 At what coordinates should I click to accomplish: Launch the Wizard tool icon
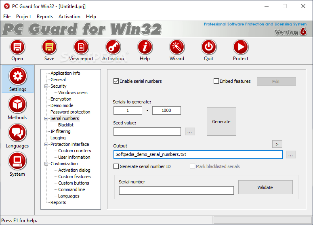tap(177, 47)
